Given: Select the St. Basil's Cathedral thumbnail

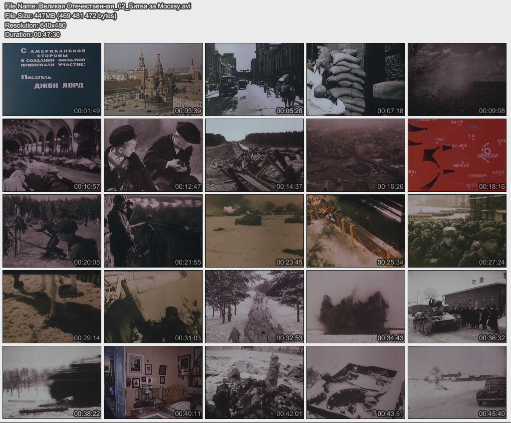Looking at the screenshot, I should point(153,79).
